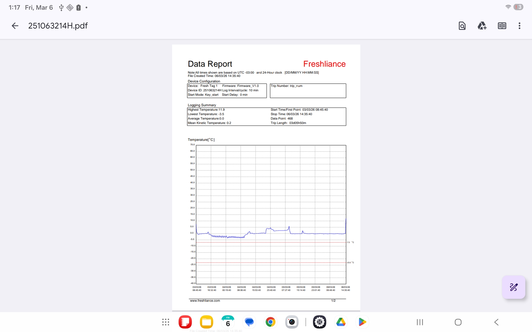Tap the www.freshliance.com footer text

[x=205, y=301]
